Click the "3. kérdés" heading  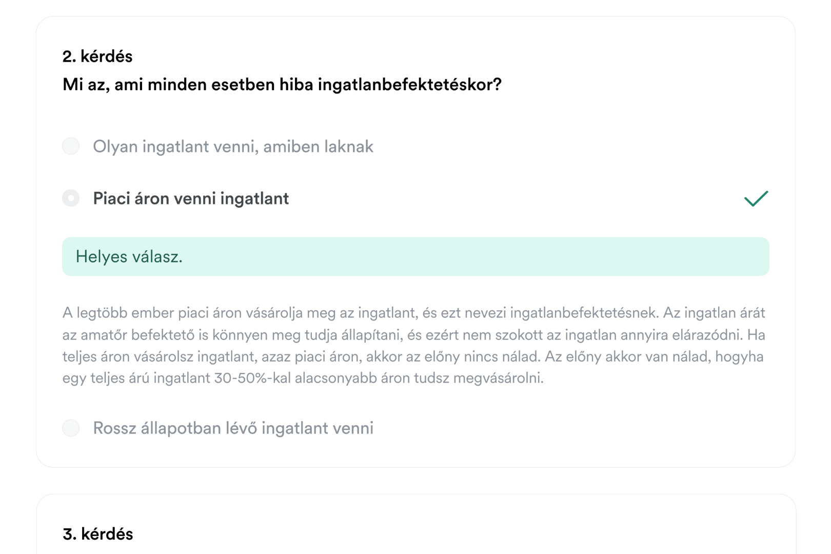point(97,534)
